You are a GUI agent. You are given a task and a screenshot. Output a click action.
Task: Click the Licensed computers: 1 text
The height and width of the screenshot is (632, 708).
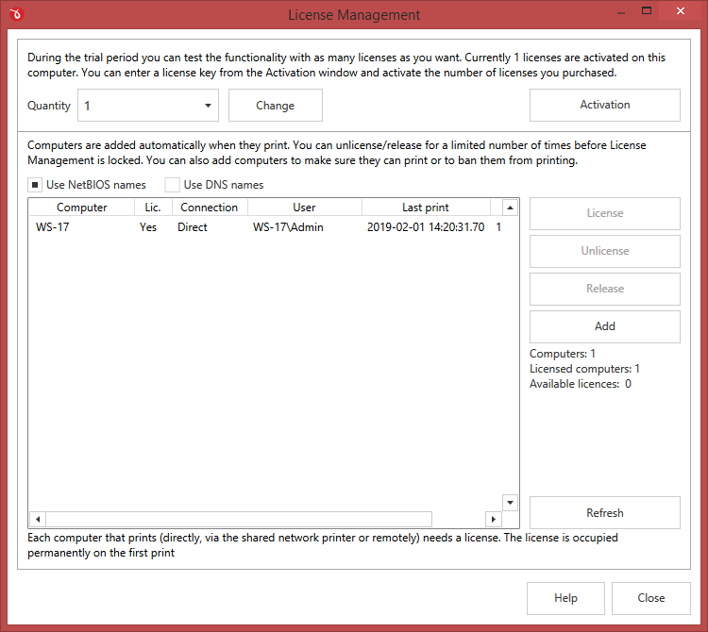[584, 369]
